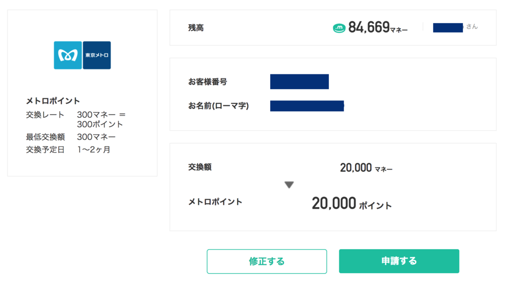Click the 20,000 マネー exchange amount

[x=366, y=168]
